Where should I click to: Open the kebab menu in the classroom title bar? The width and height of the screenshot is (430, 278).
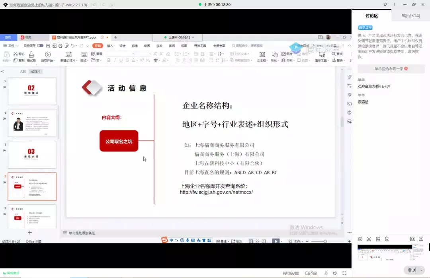pyautogui.click(x=395, y=4)
